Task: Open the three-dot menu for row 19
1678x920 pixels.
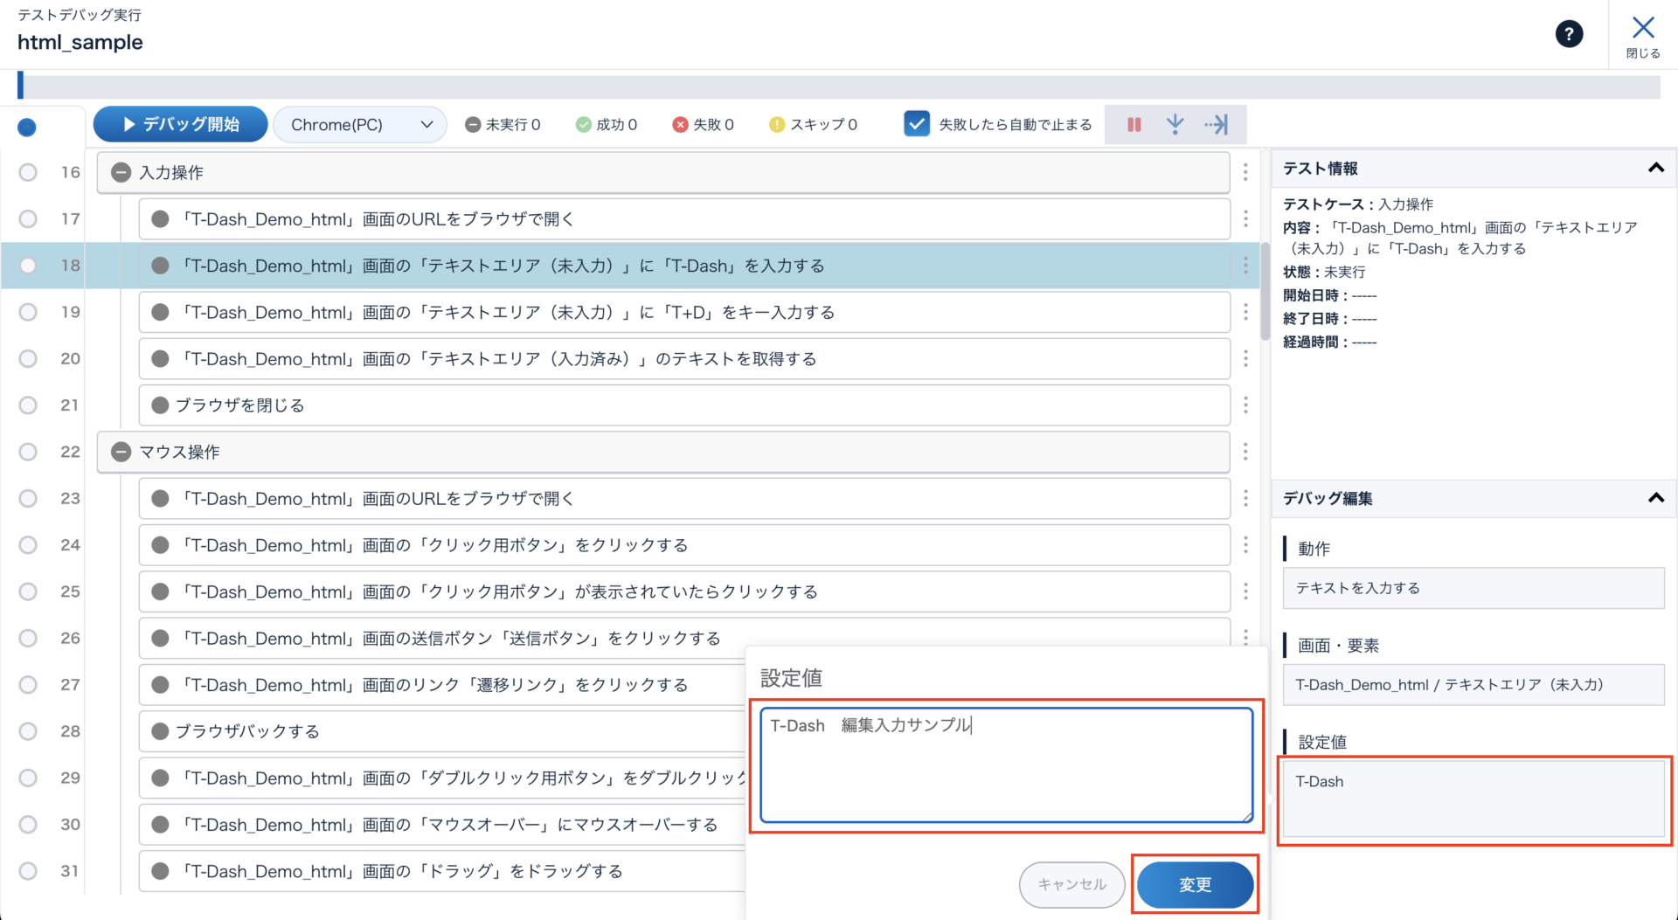Action: point(1245,312)
